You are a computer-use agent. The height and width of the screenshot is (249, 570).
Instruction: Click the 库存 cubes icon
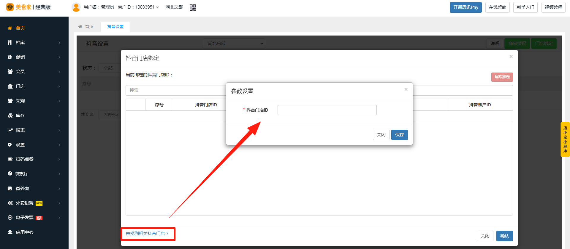(10, 115)
